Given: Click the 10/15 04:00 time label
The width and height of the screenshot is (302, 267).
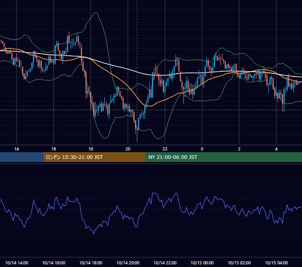Looking at the screenshot, I should tap(276, 263).
